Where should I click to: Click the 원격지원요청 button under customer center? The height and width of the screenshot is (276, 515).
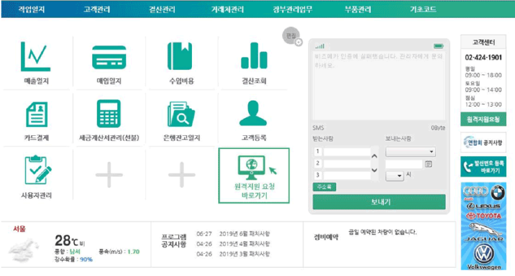point(483,119)
